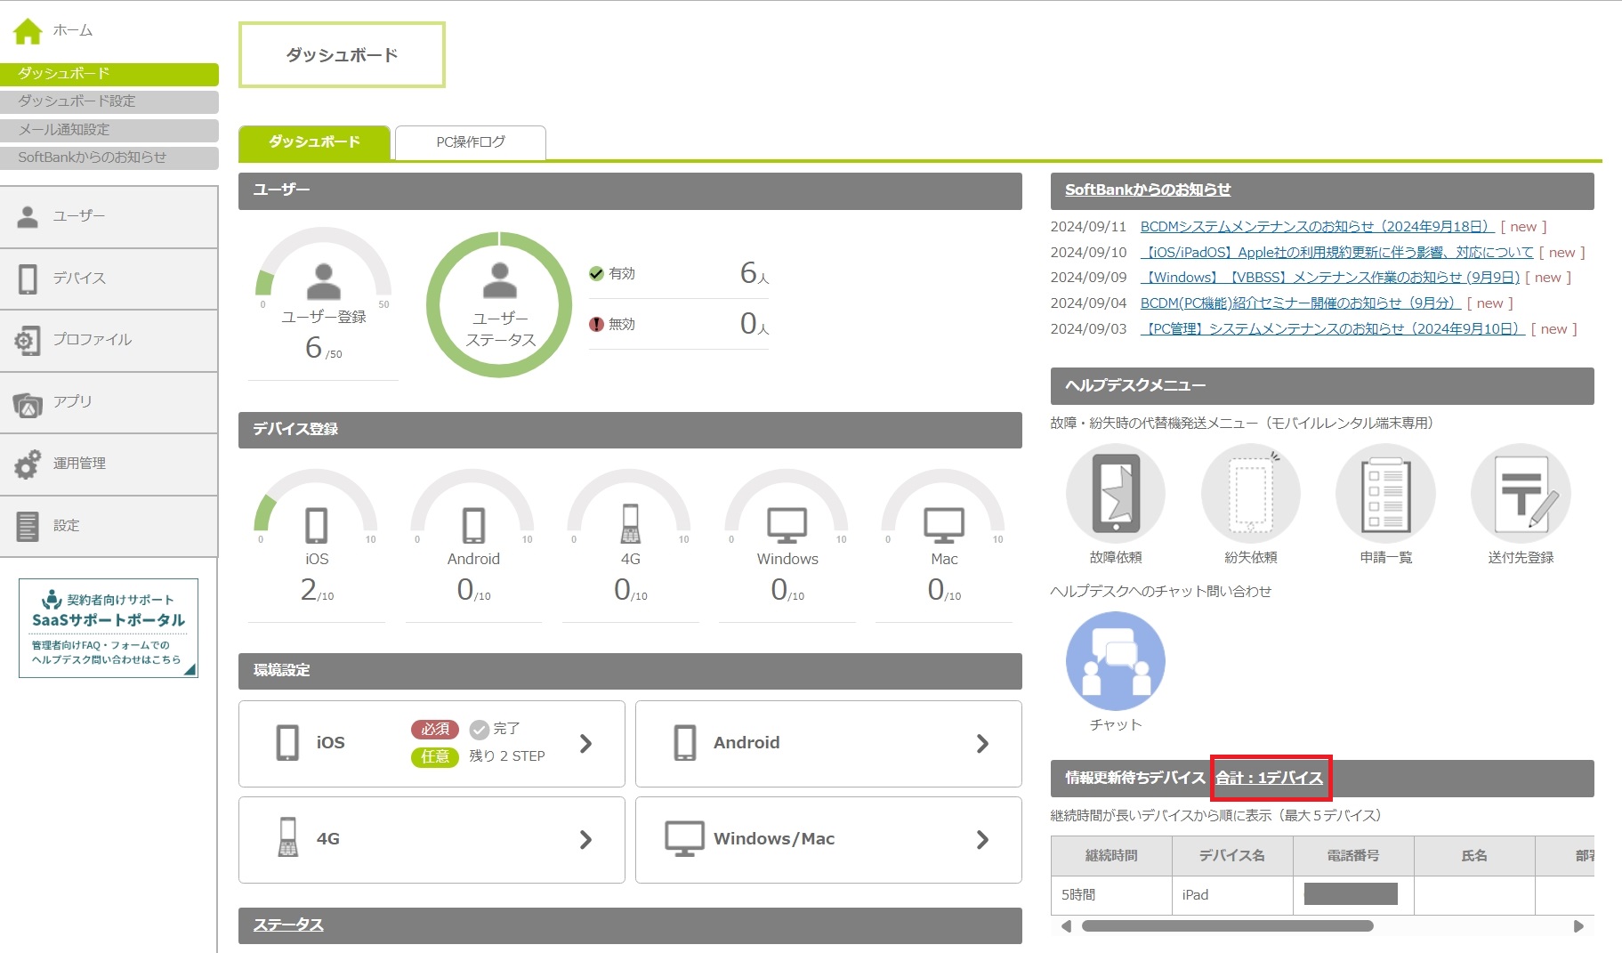The height and width of the screenshot is (953, 1622).
Task: Click the 紛失依頼 lost device icon
Action: point(1250,494)
